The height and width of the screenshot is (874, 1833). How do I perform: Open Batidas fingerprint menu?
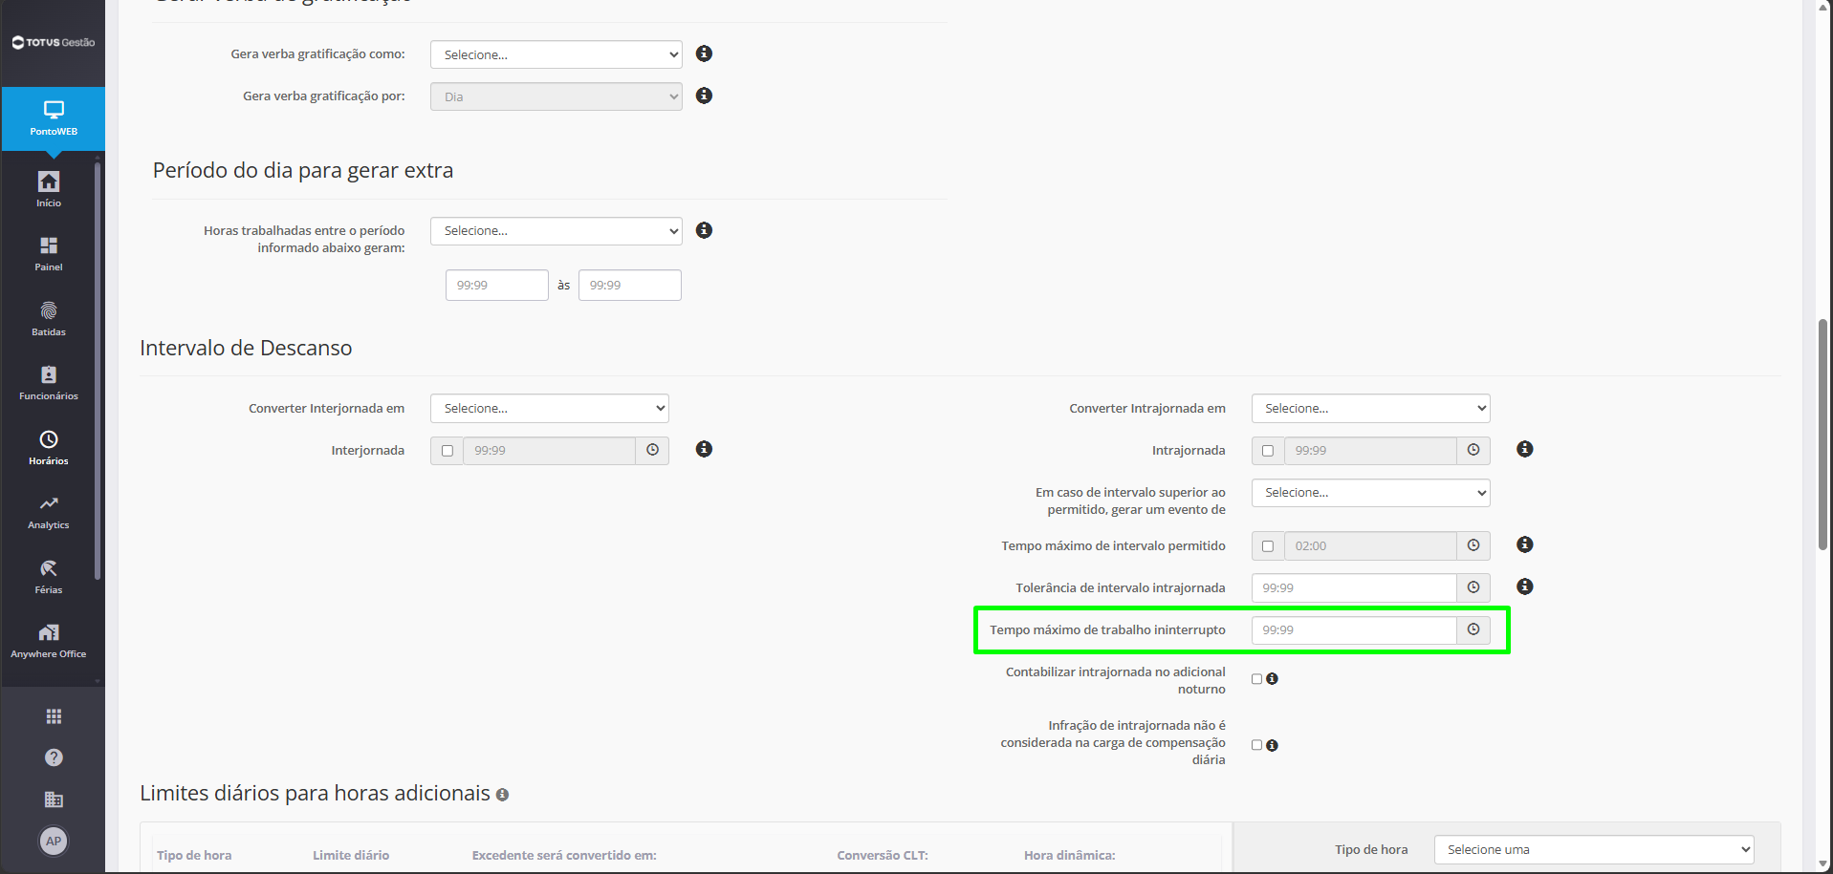click(49, 319)
